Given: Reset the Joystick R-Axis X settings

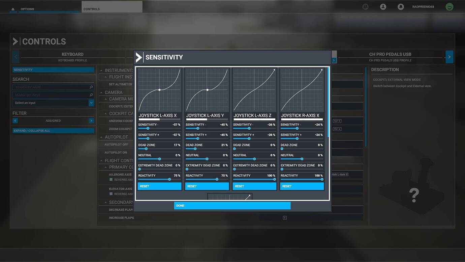Looking at the screenshot, I should point(302,186).
